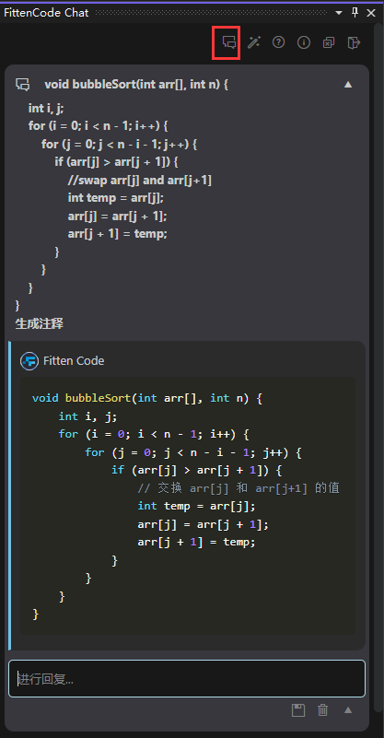Save the conversation with the floppy icon
The width and height of the screenshot is (384, 738).
tap(298, 709)
